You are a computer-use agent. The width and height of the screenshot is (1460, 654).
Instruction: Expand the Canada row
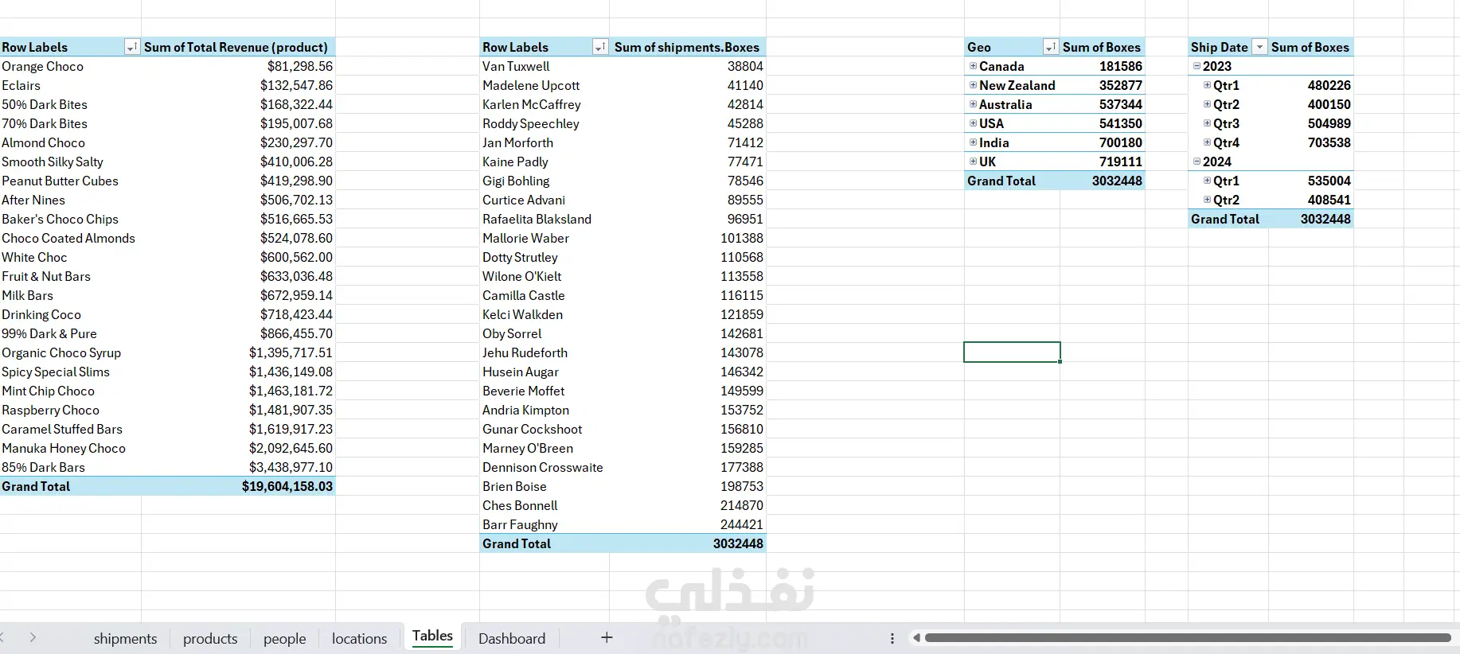pos(973,66)
